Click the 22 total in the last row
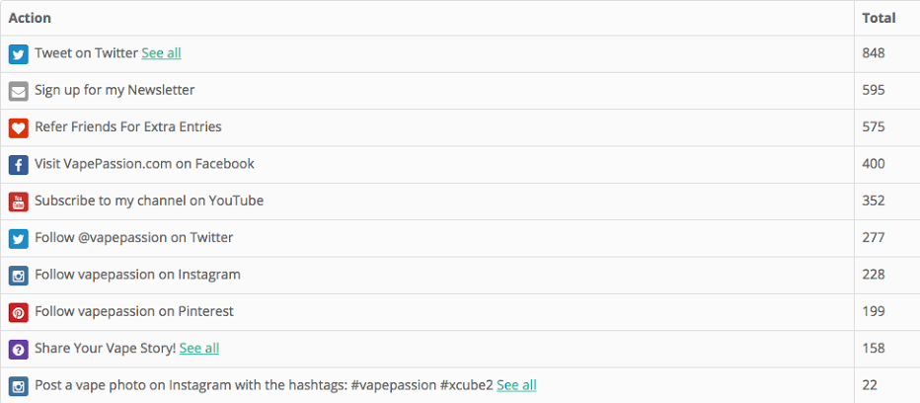Image resolution: width=920 pixels, height=403 pixels. (870, 385)
